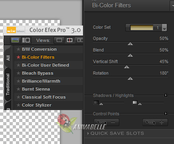Click the Add Control Point button

[x=155, y=122]
